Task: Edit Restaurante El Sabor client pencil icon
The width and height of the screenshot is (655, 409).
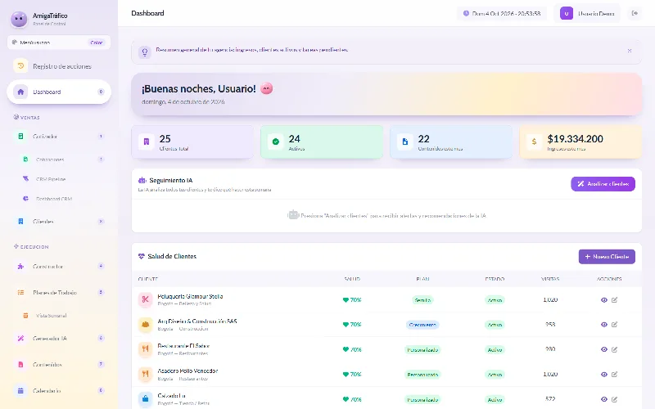Action: click(x=615, y=349)
